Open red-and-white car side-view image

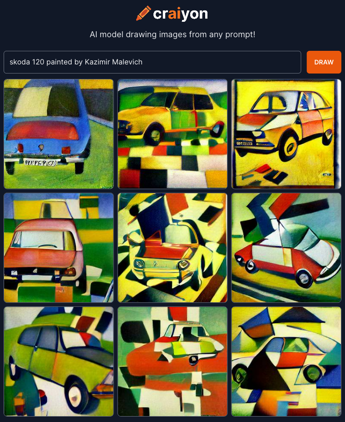pos(286,248)
